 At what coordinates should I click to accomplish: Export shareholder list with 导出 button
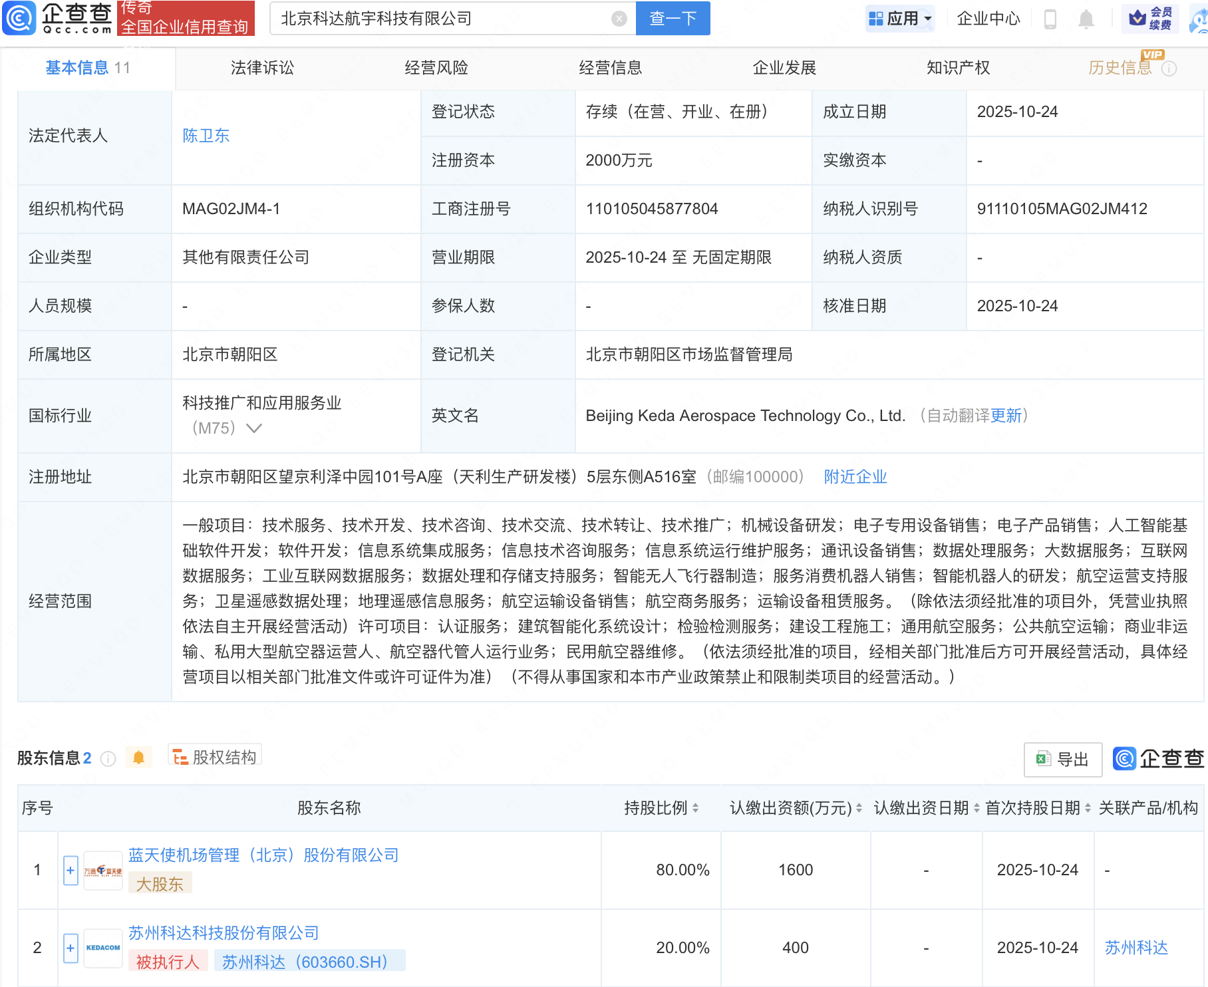(x=1062, y=759)
